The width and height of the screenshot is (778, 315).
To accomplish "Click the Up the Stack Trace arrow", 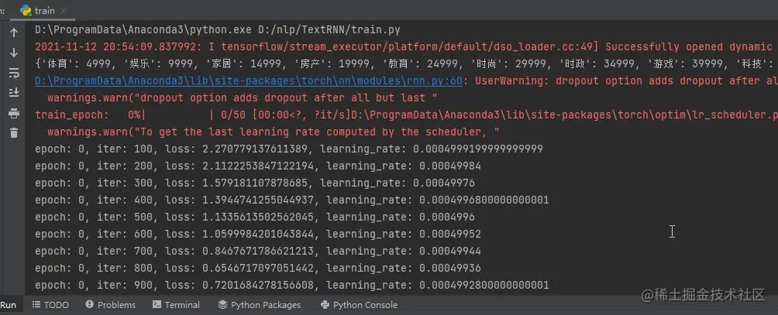I will coord(14,33).
